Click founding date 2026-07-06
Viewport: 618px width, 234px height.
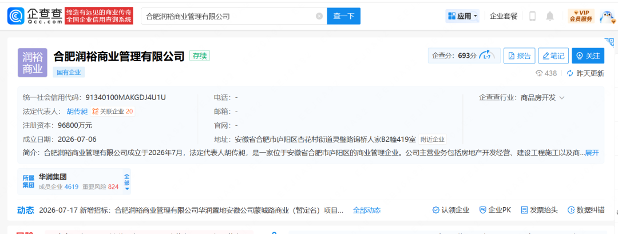point(77,139)
